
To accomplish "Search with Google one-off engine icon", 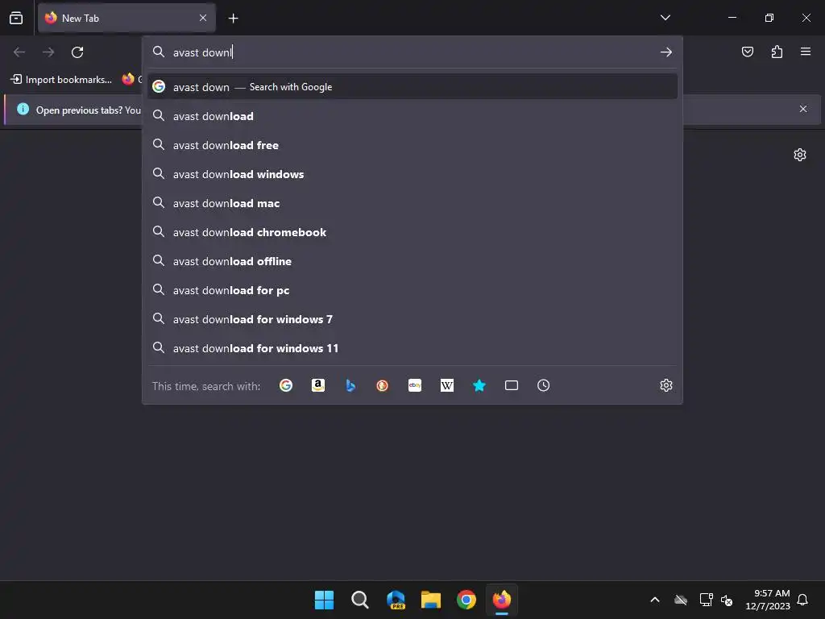I will 286,385.
